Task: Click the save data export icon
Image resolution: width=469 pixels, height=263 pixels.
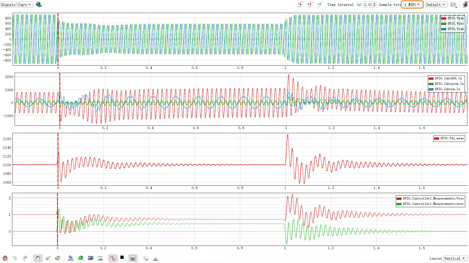Action: coord(71,258)
